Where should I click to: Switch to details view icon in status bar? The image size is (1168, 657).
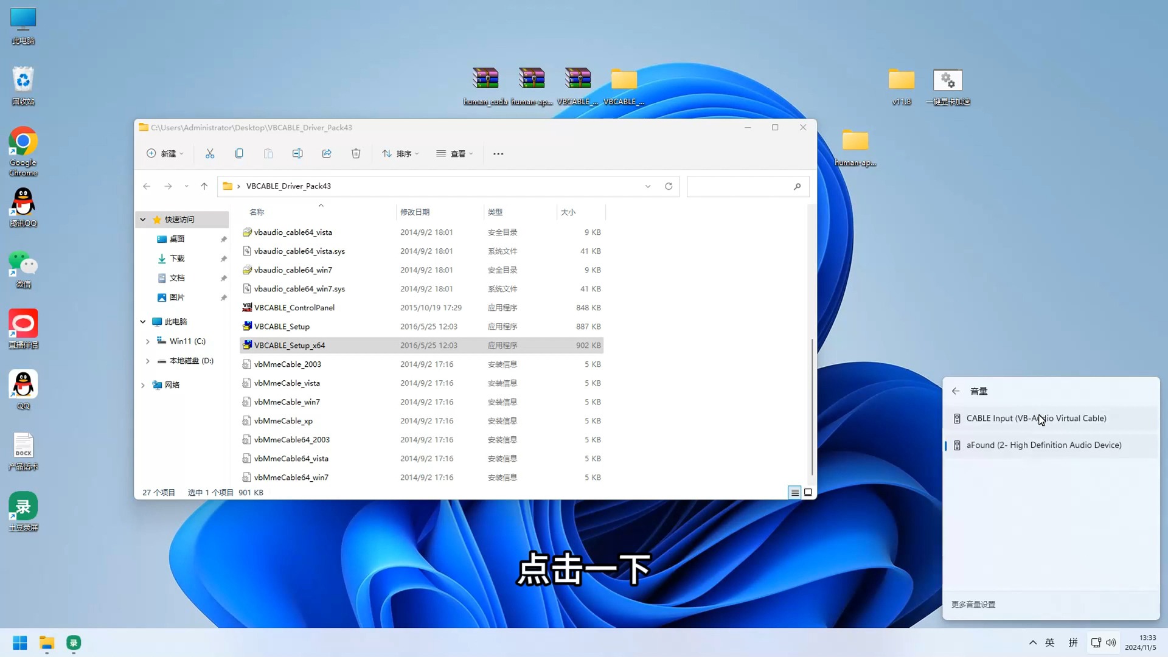tap(794, 493)
